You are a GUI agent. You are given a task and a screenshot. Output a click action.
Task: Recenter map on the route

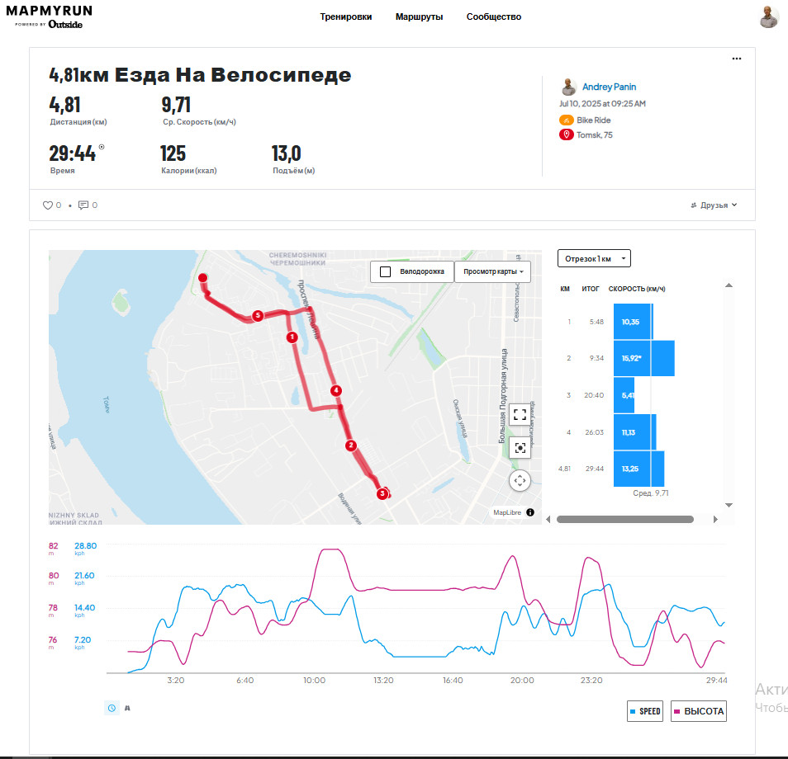click(x=520, y=448)
